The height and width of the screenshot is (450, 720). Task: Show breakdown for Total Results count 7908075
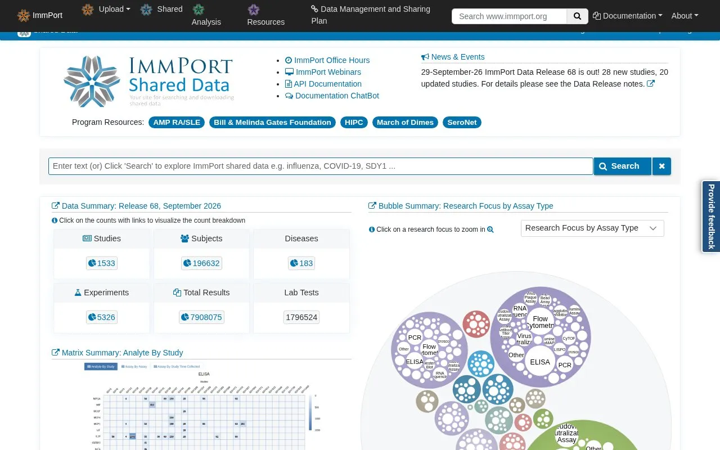coord(201,317)
